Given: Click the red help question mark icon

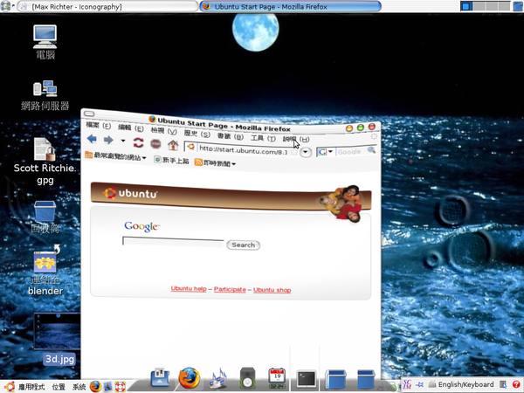Looking at the screenshot, I should (516, 384).
